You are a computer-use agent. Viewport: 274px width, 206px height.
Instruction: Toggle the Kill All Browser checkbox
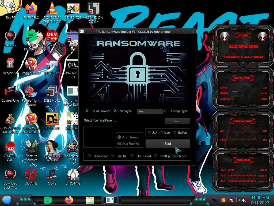click(87, 111)
